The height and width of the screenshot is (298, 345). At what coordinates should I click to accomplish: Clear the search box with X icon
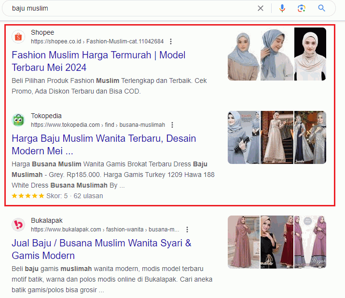(261, 8)
